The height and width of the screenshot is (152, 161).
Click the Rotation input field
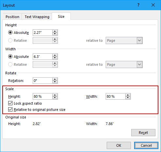[43, 81]
